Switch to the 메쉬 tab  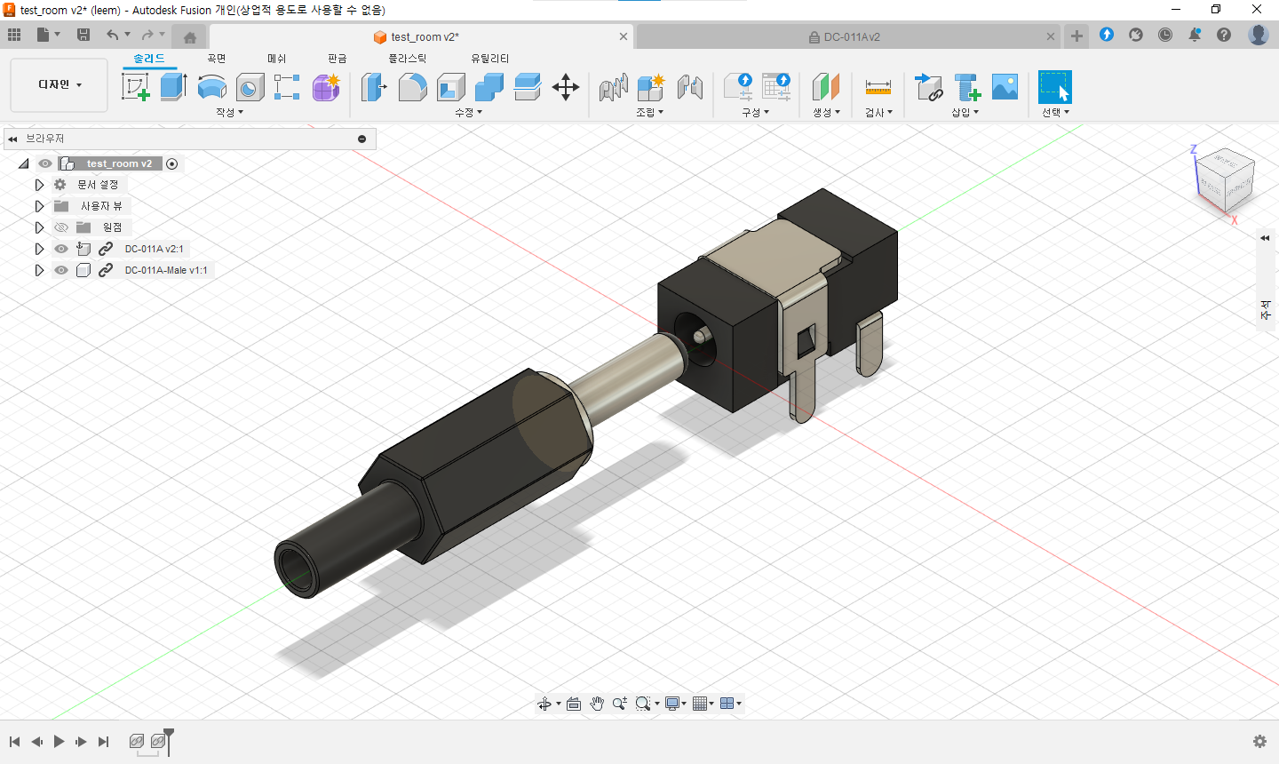tap(277, 59)
